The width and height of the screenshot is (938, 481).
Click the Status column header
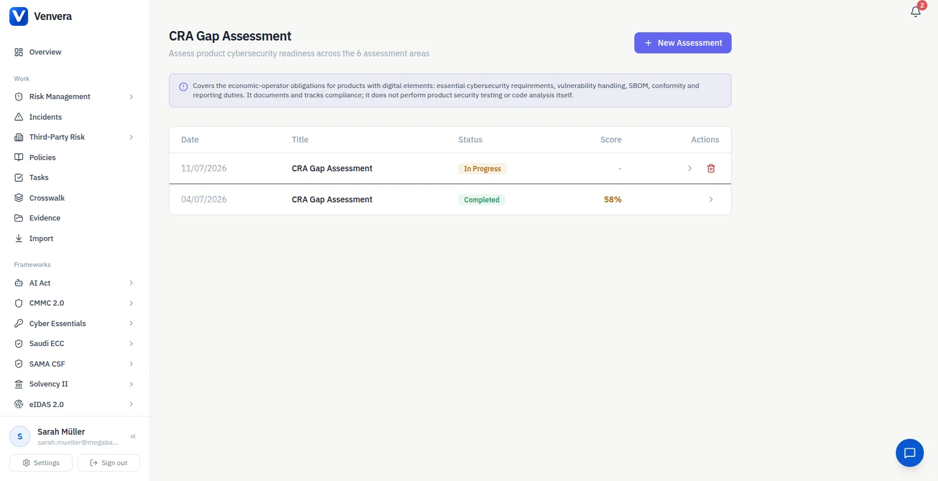tap(470, 140)
